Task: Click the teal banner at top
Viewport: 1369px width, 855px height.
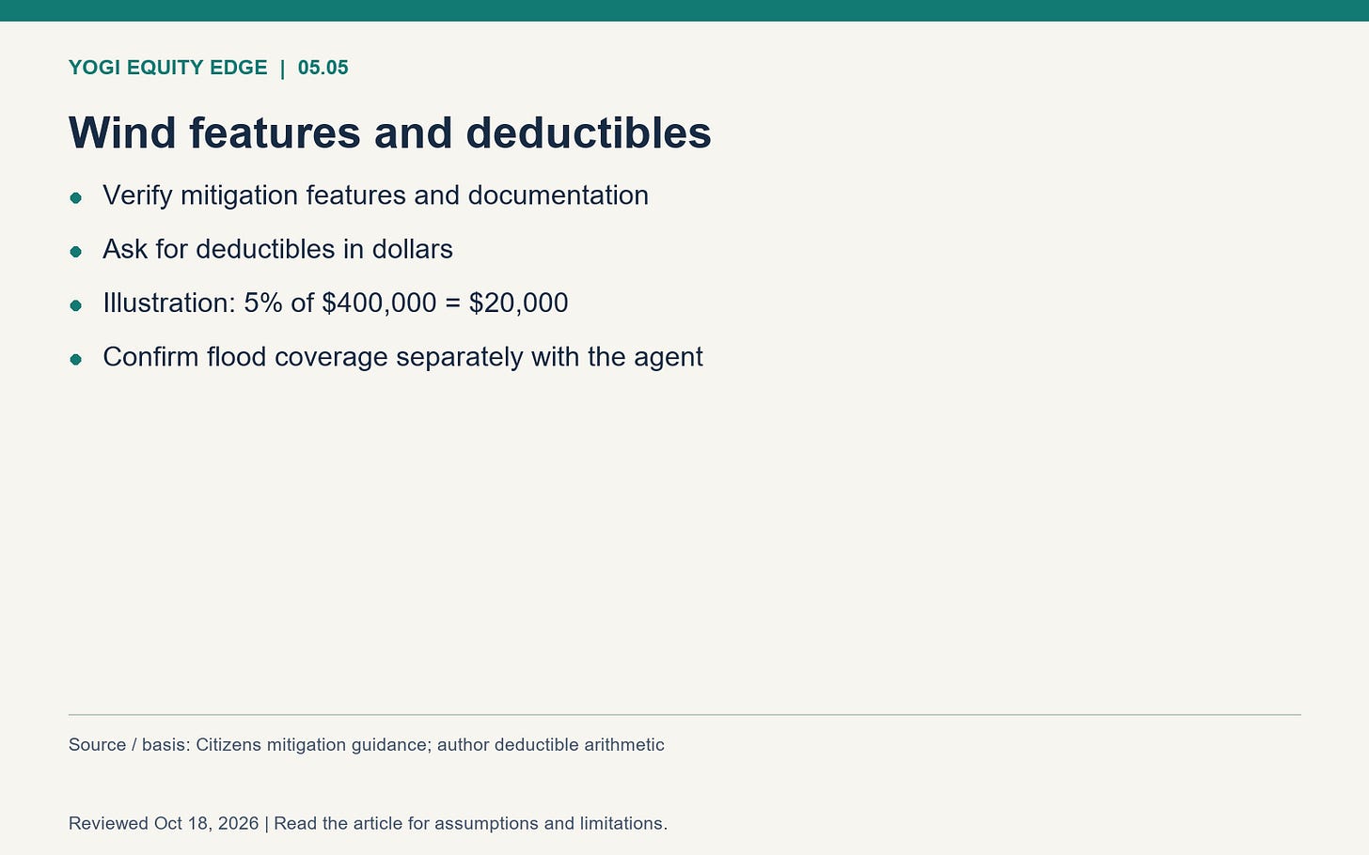Action: coord(684,10)
